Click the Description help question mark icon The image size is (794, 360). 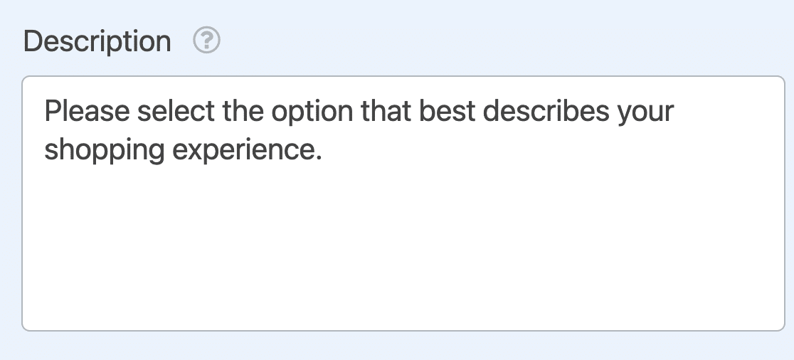point(207,41)
